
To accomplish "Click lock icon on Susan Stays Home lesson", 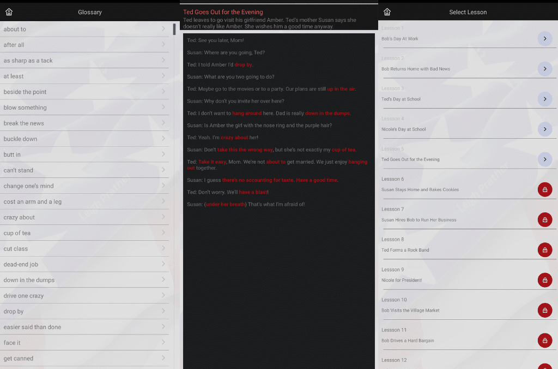I will click(544, 189).
